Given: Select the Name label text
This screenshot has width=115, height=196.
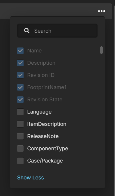Looking at the screenshot, I should click(34, 51).
